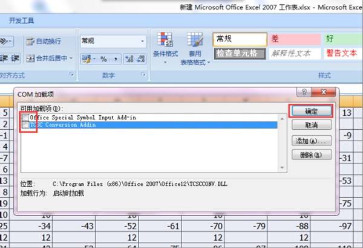Screen dimensions: 363x248
Task: Select the 检查单元格 cell style
Action: coord(240,54)
